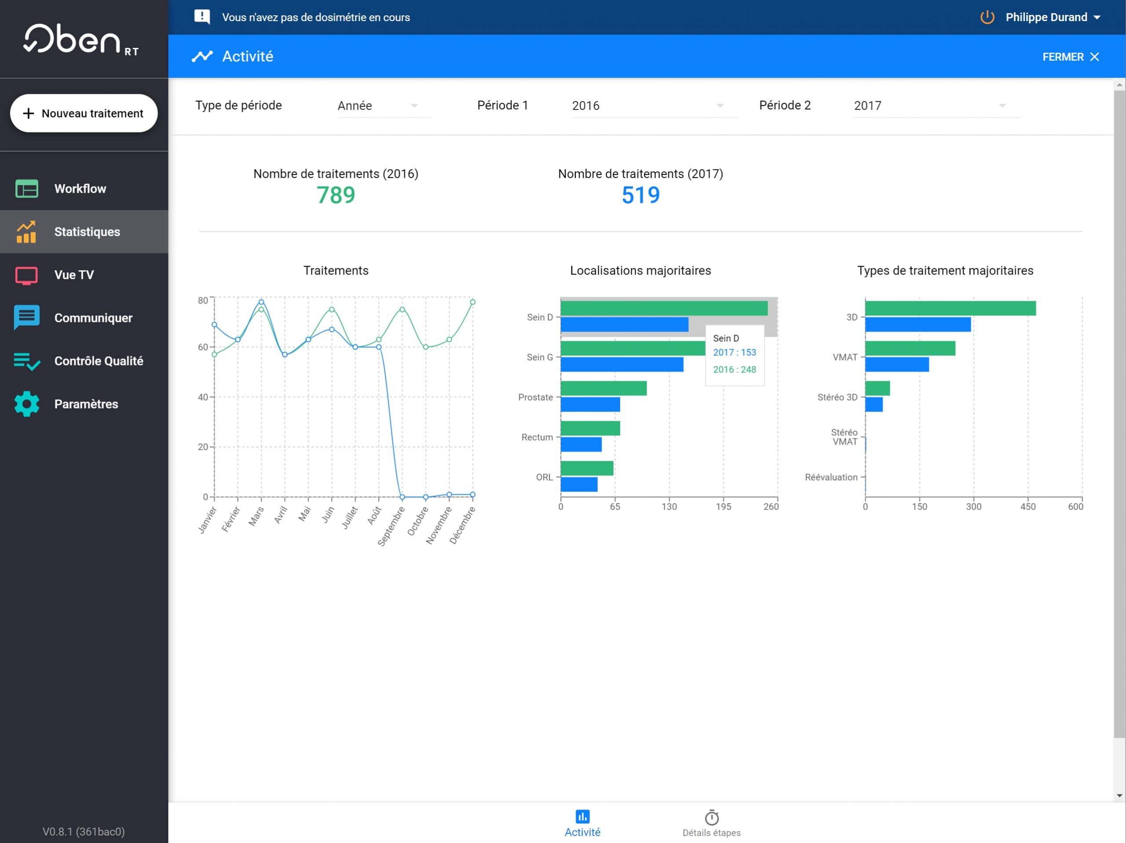Select Vue TV menu item label

click(74, 275)
